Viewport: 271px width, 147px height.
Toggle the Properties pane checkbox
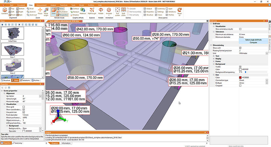(145, 12)
